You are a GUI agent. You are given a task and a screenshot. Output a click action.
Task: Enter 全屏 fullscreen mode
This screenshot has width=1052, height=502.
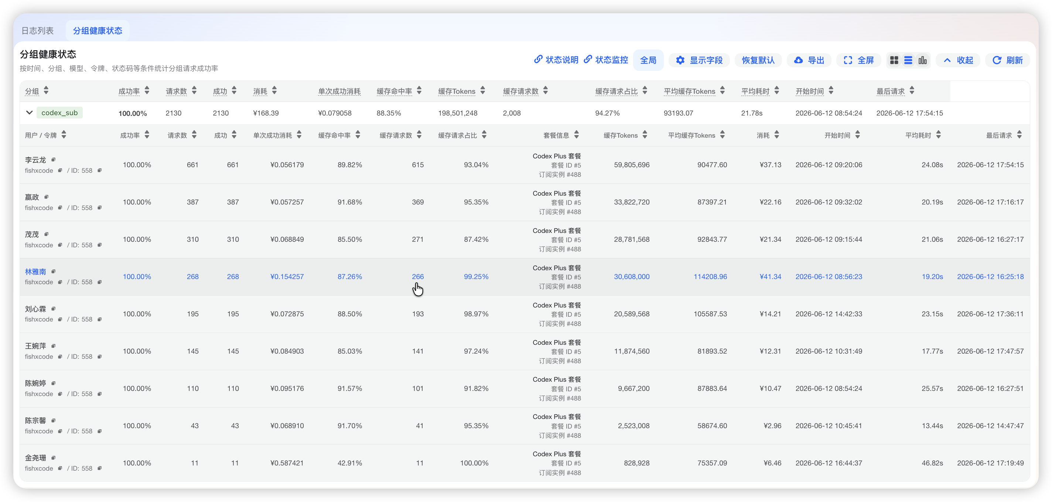(x=859, y=61)
